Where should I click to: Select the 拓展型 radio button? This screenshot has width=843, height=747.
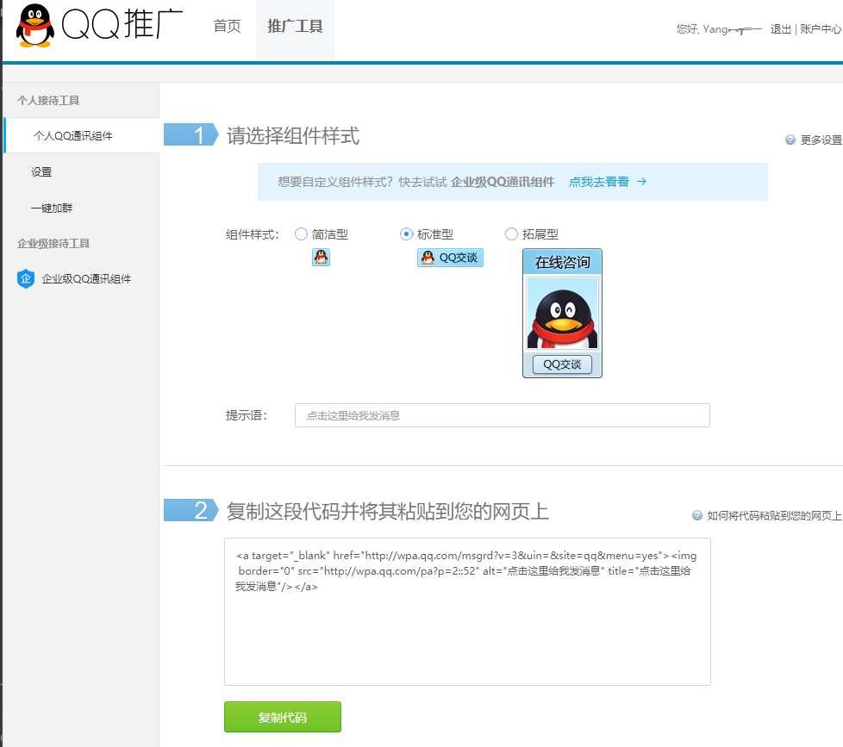pyautogui.click(x=511, y=233)
